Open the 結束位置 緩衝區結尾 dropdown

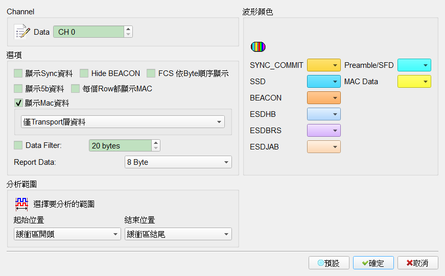coord(178,234)
